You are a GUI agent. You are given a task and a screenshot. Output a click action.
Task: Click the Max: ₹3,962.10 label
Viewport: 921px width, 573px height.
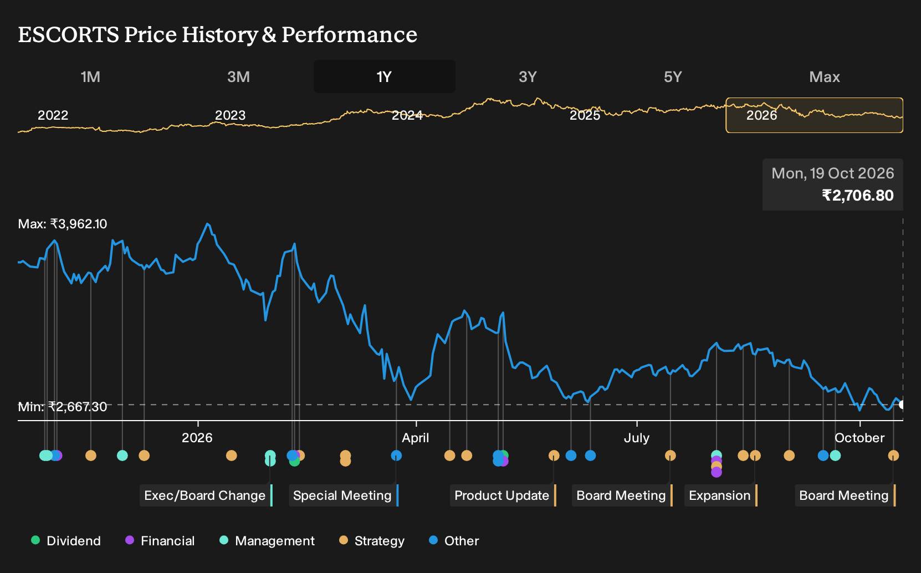coord(63,224)
